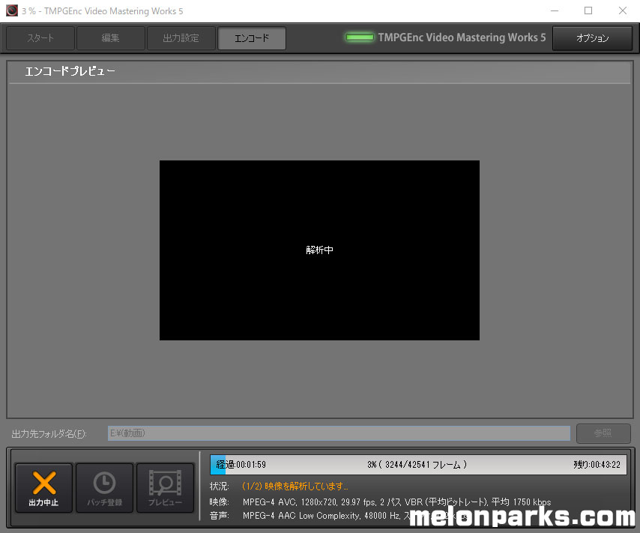The height and width of the screenshot is (533, 640).
Task: Switch to the スタート tab
Action: click(40, 38)
